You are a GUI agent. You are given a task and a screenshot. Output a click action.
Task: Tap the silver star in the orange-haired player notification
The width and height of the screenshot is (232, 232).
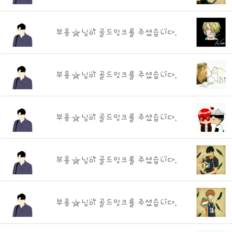pyautogui.click(x=76, y=203)
